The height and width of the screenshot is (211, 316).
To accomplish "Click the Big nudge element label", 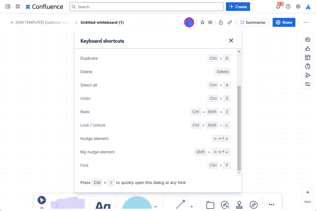I will coord(97,152).
